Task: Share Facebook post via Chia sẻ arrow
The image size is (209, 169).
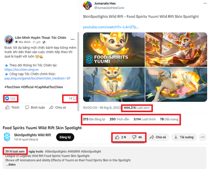Action: pos(57,107)
